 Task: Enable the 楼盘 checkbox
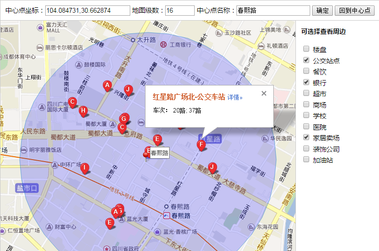(x=306, y=49)
